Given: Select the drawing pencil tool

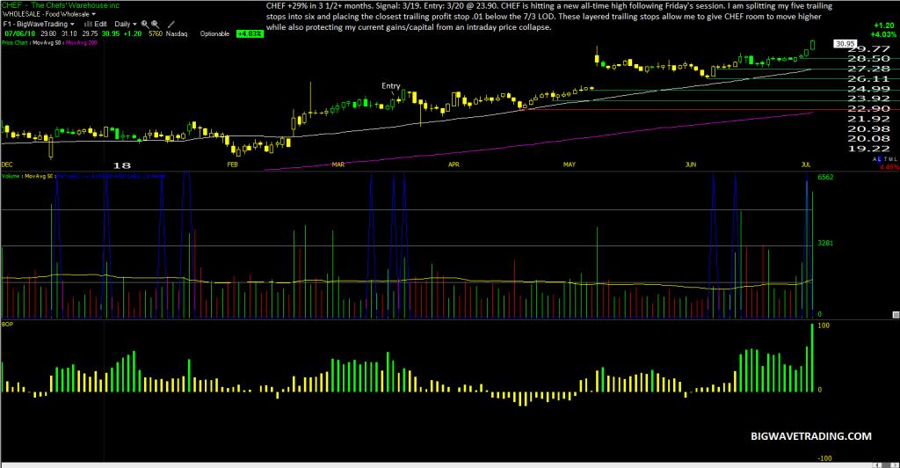Looking at the screenshot, I should coord(171,24).
